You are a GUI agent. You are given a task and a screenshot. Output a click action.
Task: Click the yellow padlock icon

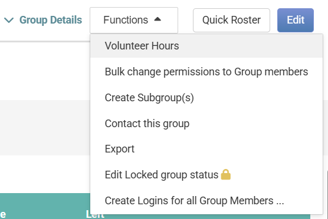pyautogui.click(x=226, y=174)
